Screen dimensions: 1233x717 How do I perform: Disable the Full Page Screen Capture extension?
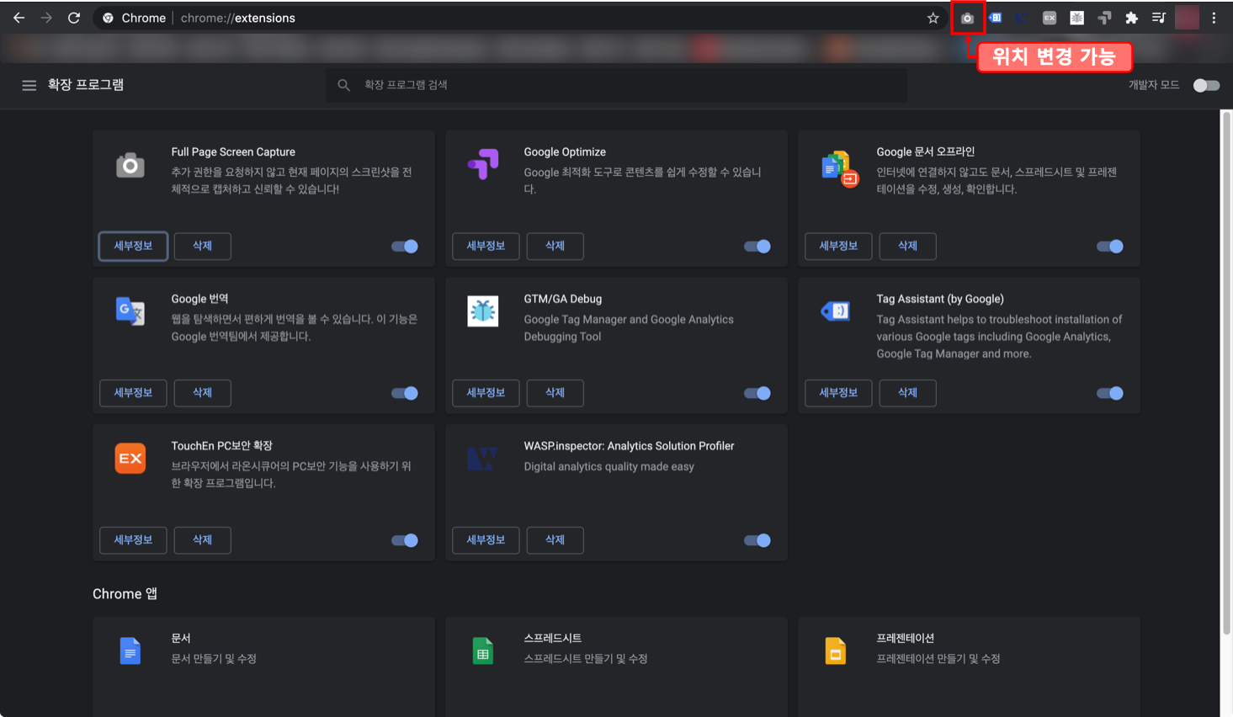click(x=405, y=247)
